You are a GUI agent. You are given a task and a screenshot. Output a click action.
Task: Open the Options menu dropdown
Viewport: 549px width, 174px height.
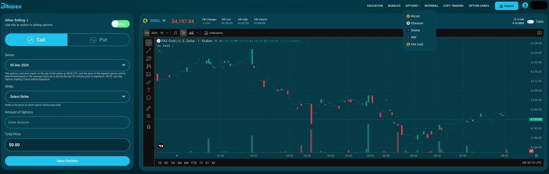[413, 6]
